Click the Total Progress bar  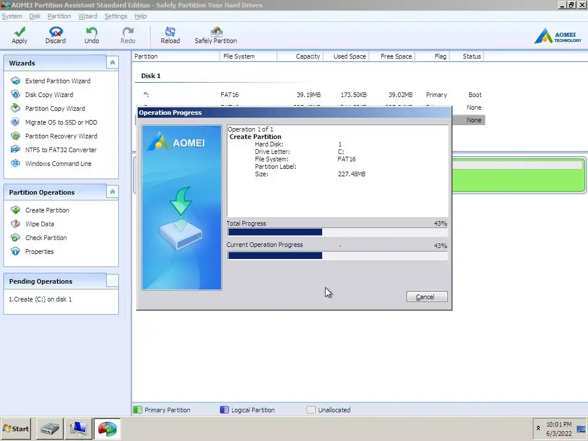(x=337, y=232)
